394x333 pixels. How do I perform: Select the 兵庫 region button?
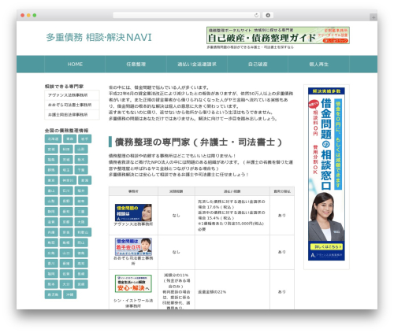51,232
